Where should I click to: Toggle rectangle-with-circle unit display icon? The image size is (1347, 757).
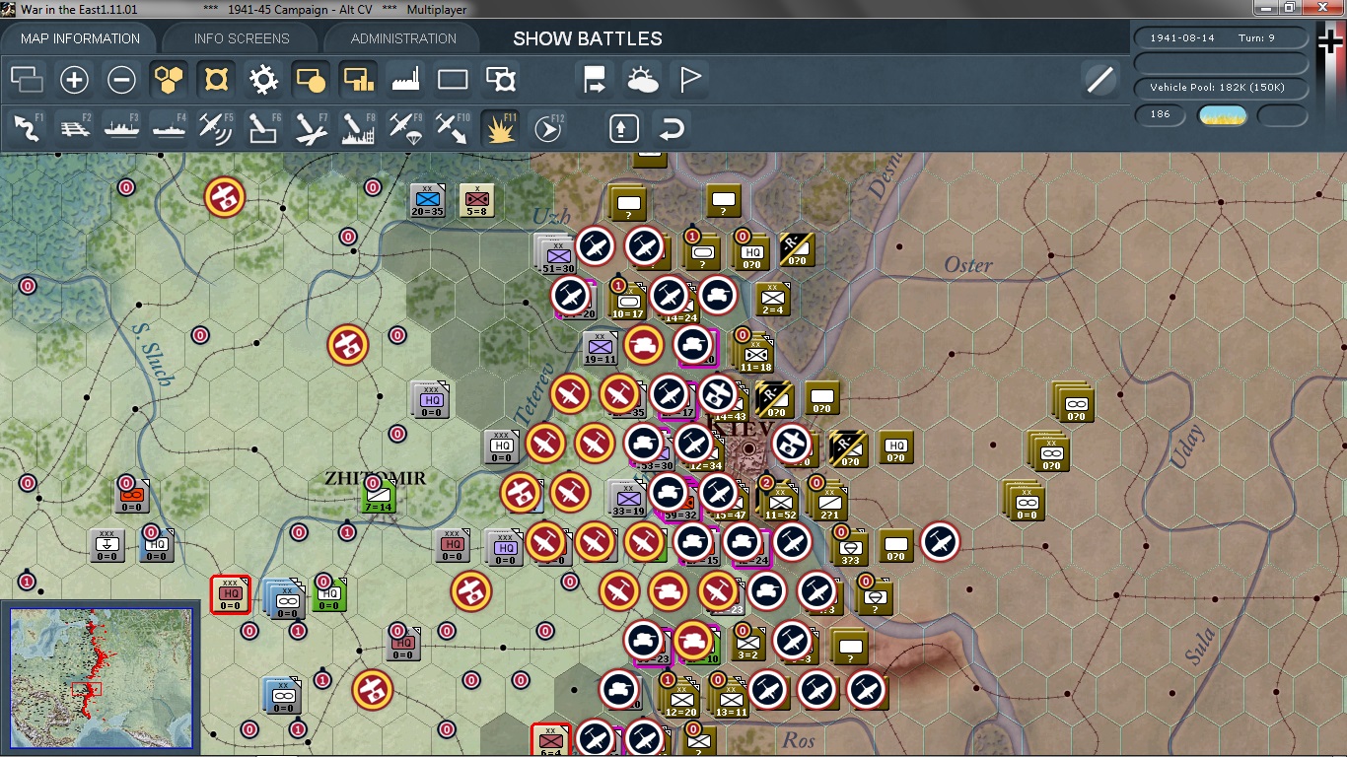point(311,80)
